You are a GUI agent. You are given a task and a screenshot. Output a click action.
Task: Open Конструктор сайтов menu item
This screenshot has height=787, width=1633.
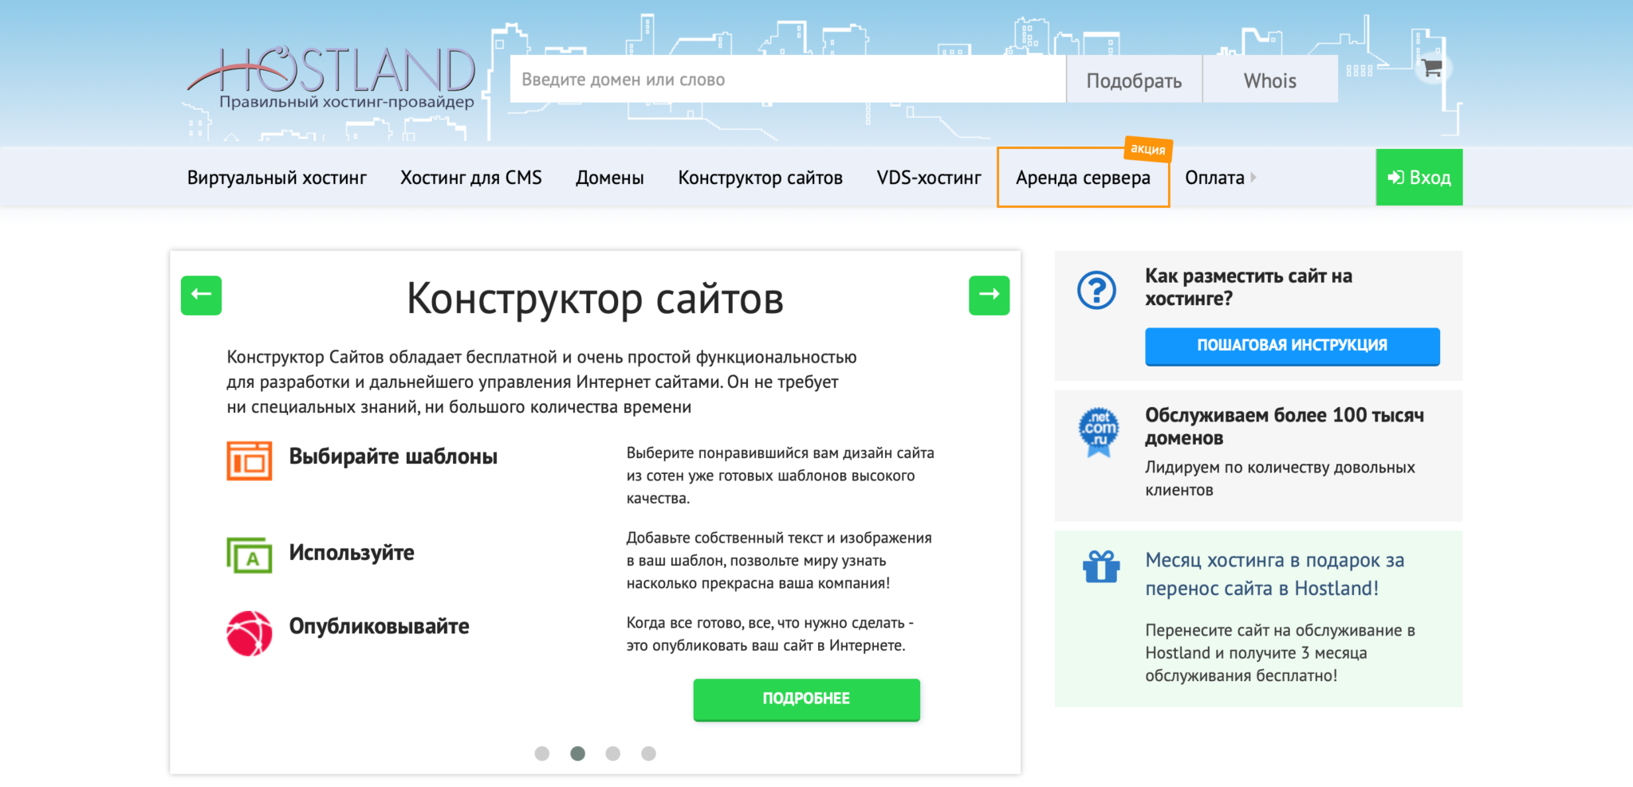tap(760, 178)
